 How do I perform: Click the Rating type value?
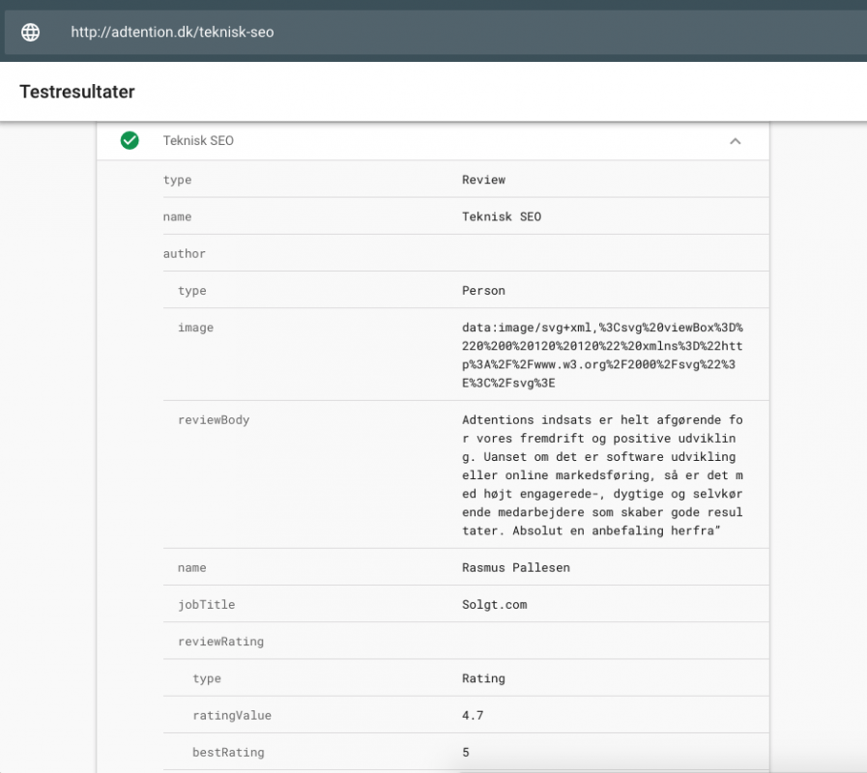point(483,678)
